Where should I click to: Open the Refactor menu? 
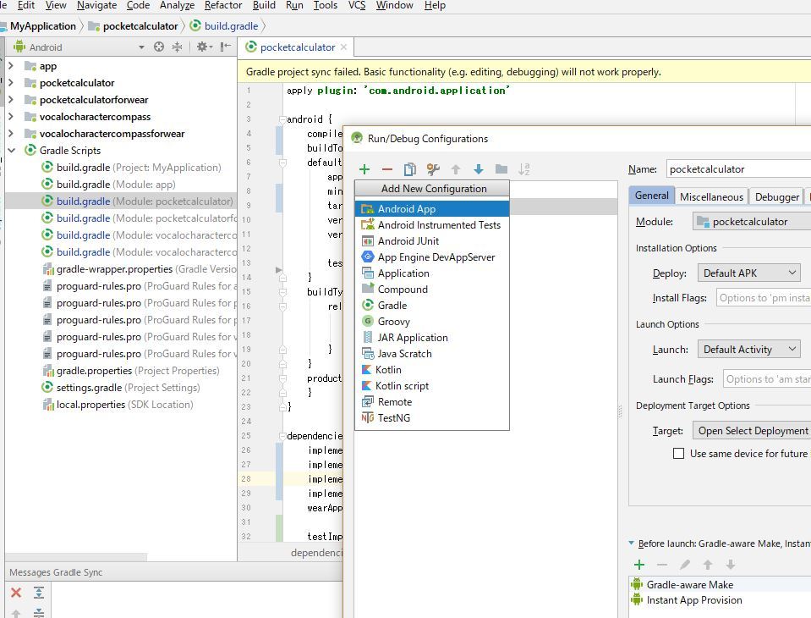[223, 5]
